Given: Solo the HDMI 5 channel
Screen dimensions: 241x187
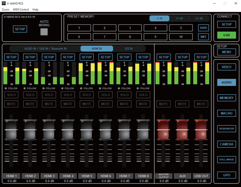Looking at the screenshot, I should pos(87,95).
